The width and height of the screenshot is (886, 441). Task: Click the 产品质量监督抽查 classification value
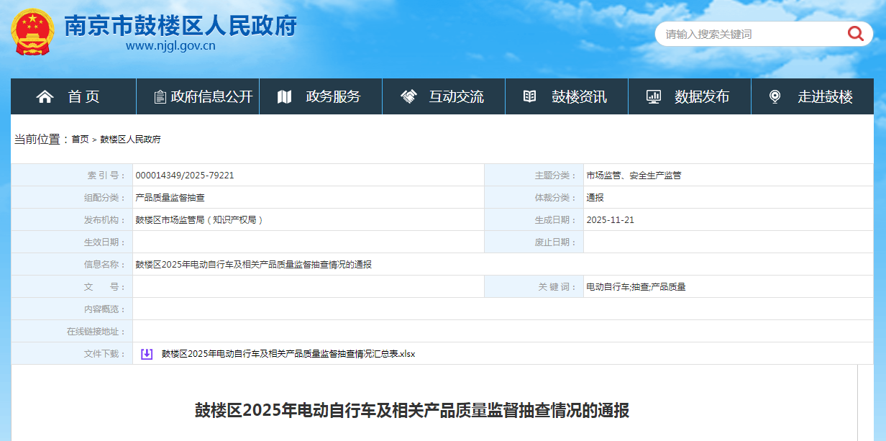170,198
